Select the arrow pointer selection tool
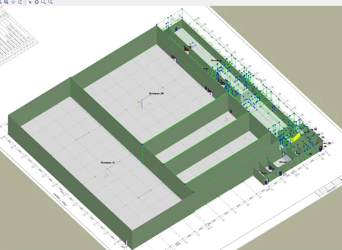342x250 pixels. 30,2
